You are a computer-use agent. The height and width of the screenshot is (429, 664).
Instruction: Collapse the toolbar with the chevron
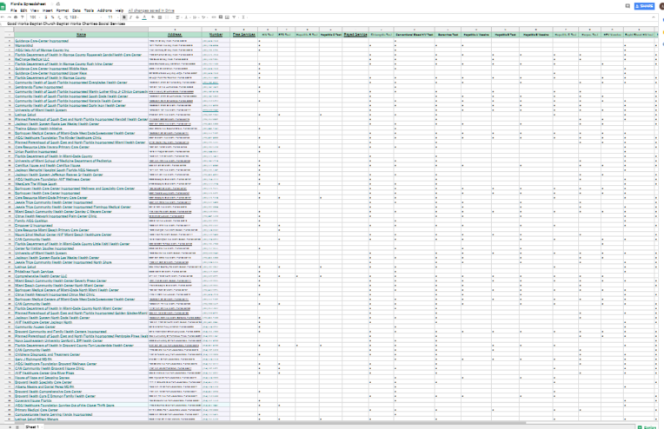click(653, 17)
